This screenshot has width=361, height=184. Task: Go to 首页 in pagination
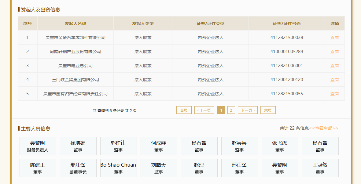(184, 110)
